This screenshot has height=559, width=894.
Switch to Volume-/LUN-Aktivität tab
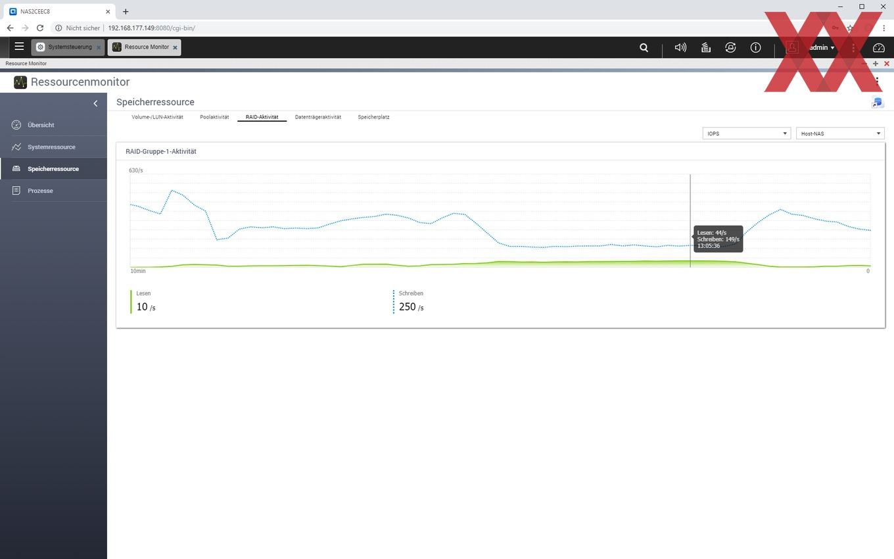pos(157,117)
